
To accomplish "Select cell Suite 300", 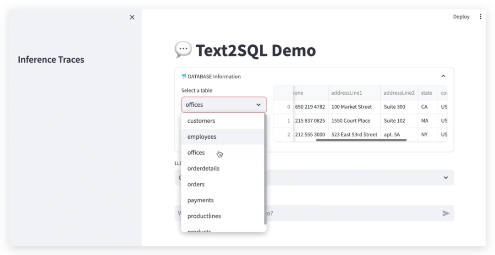I will coord(399,107).
